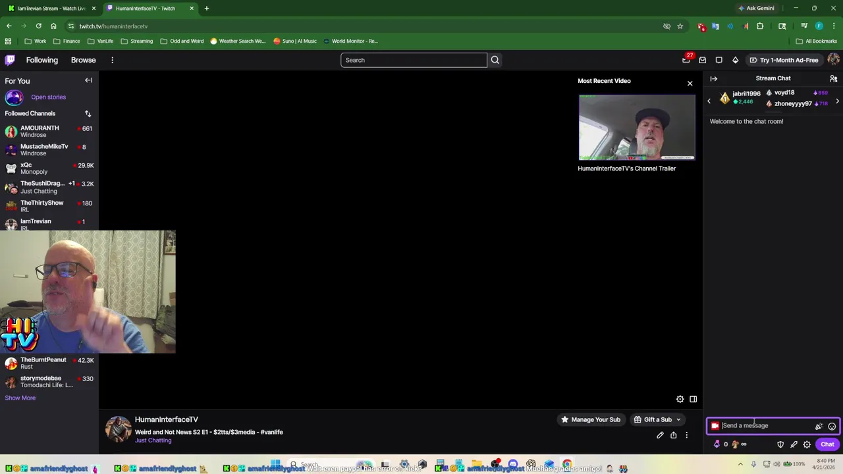The height and width of the screenshot is (474, 843).
Task: Click the search magnifier button
Action: click(x=495, y=60)
